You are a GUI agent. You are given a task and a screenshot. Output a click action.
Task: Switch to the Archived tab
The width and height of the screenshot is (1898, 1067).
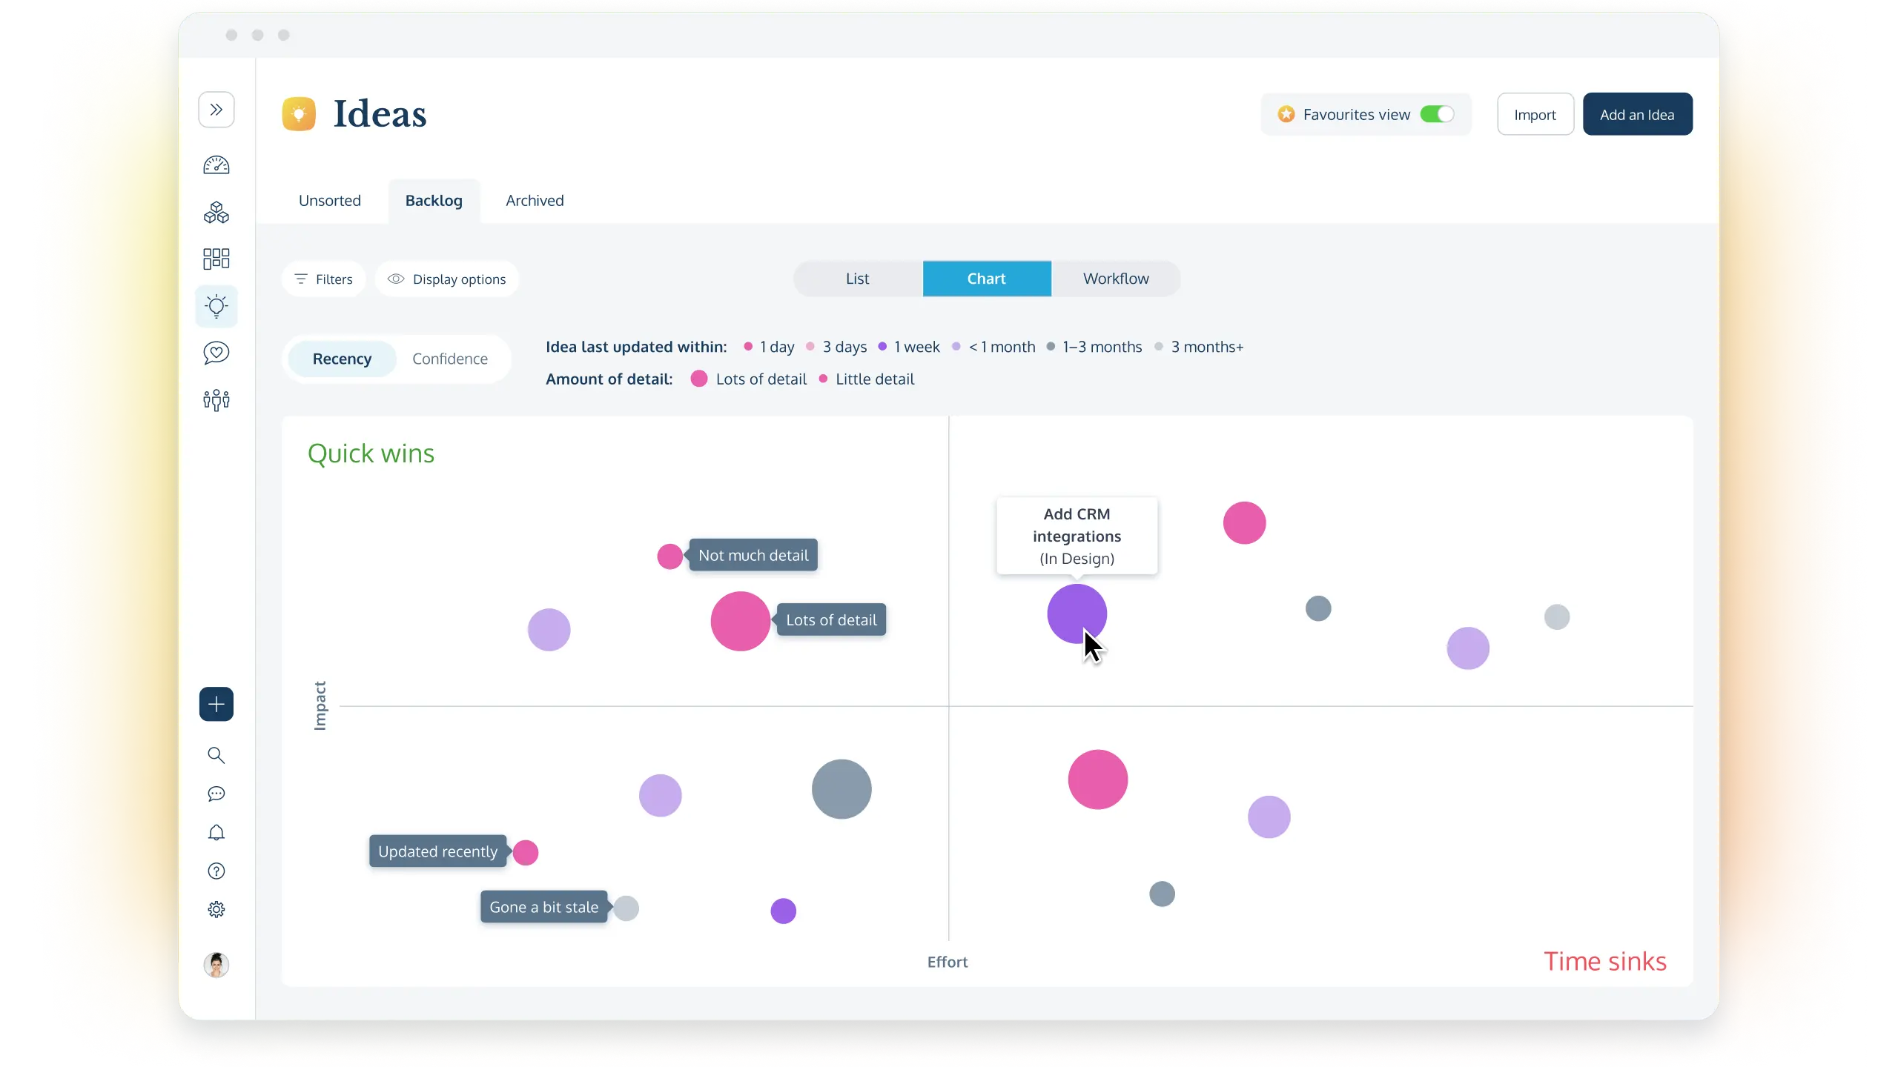point(535,201)
